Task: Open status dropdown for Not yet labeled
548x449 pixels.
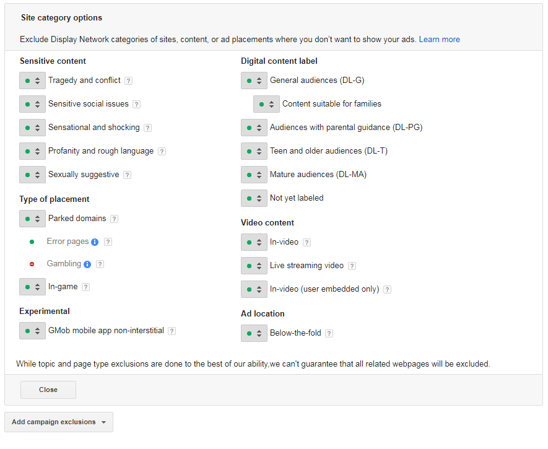Action: (254, 198)
